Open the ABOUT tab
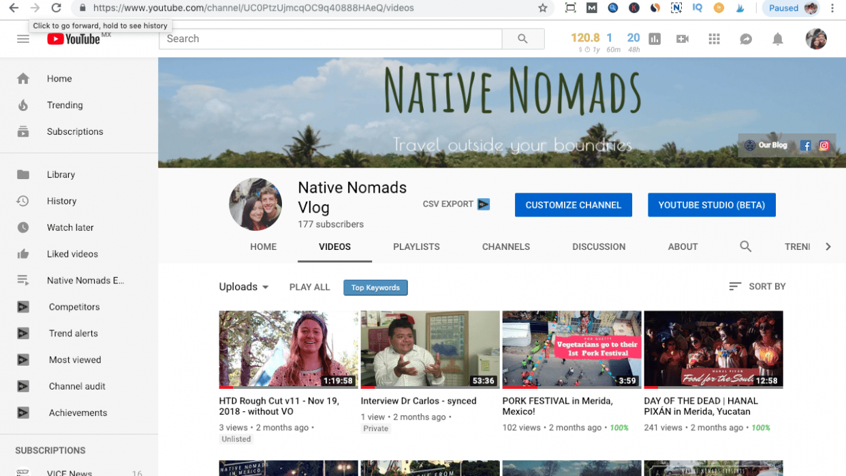 [683, 247]
